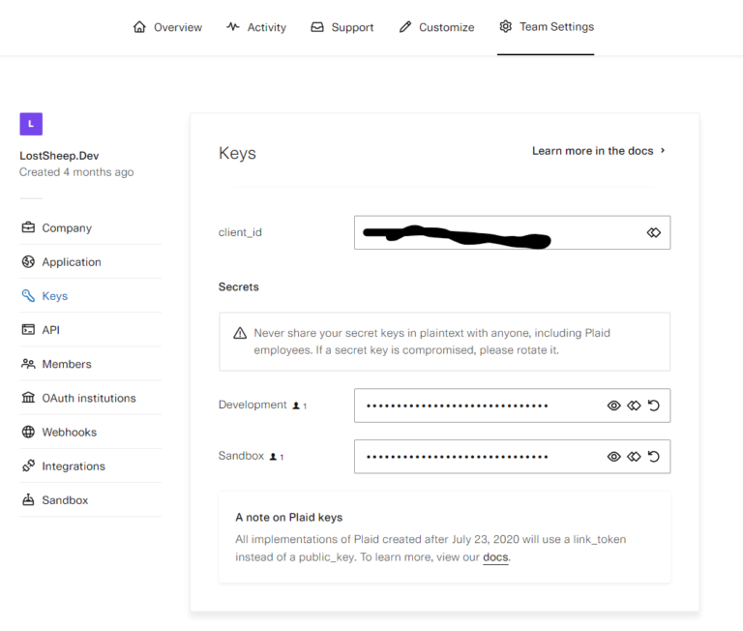Viewport: 743px width, 631px height.
Task: Click the gear icon beside Team Settings
Action: 506,26
